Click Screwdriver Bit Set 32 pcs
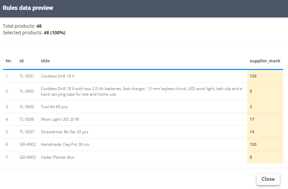Image resolution: width=288 pixels, height=189 pixels. point(65,132)
